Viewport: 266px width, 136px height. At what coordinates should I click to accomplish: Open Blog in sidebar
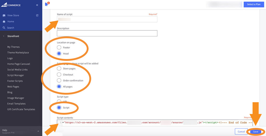coord(10,92)
